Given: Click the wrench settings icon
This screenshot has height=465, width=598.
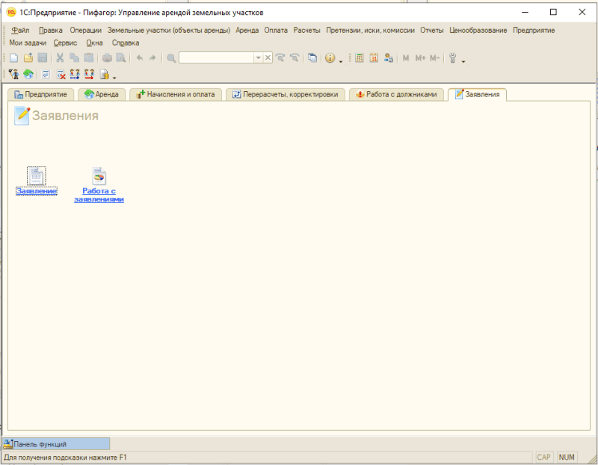Looking at the screenshot, I should click(x=453, y=57).
